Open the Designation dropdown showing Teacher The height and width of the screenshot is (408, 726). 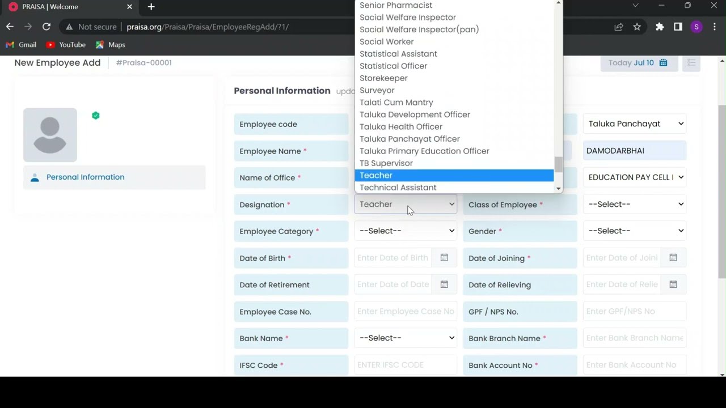[x=406, y=204]
